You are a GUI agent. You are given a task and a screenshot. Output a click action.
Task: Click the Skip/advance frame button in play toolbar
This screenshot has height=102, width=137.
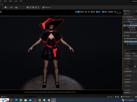pos(31,7)
